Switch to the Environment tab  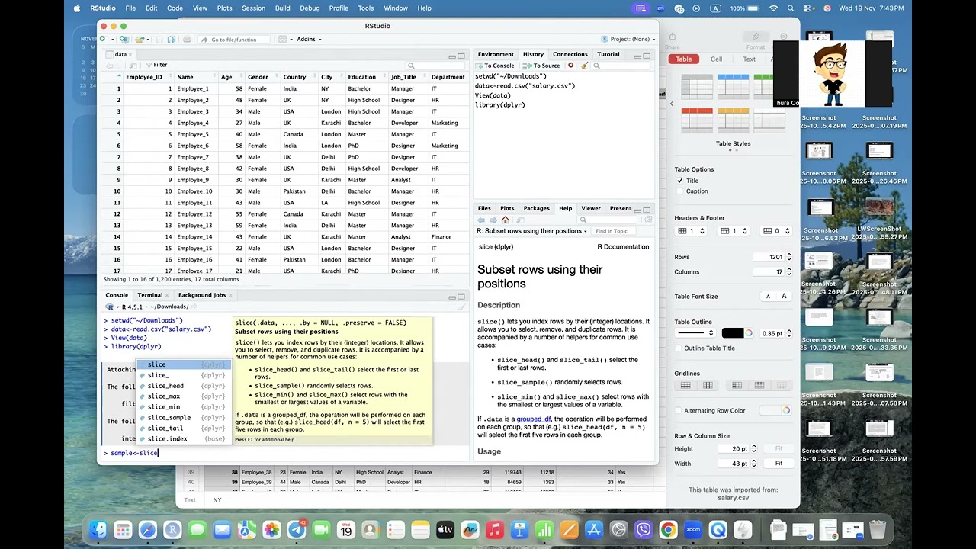(x=496, y=54)
